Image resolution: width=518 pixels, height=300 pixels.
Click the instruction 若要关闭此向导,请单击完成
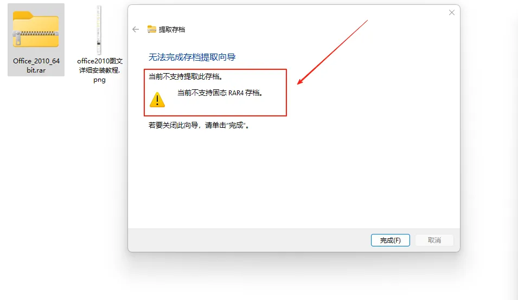pyautogui.click(x=199, y=125)
